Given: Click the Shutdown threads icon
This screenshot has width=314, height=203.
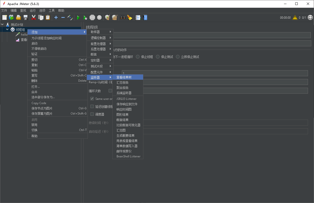Looking at the screenshot, I should pos(99,17).
